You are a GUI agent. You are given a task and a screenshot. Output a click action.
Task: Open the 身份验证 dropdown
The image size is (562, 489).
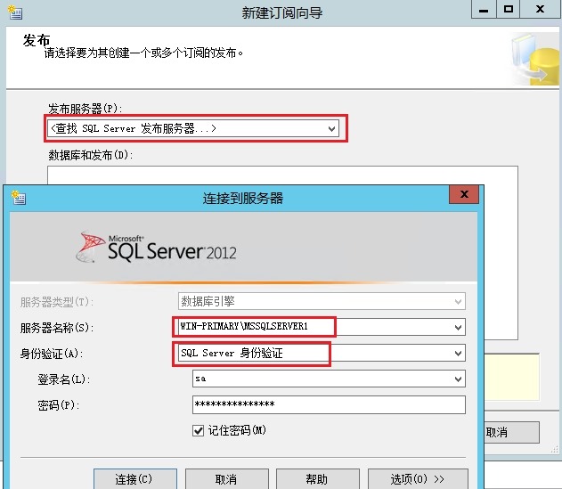(x=458, y=354)
